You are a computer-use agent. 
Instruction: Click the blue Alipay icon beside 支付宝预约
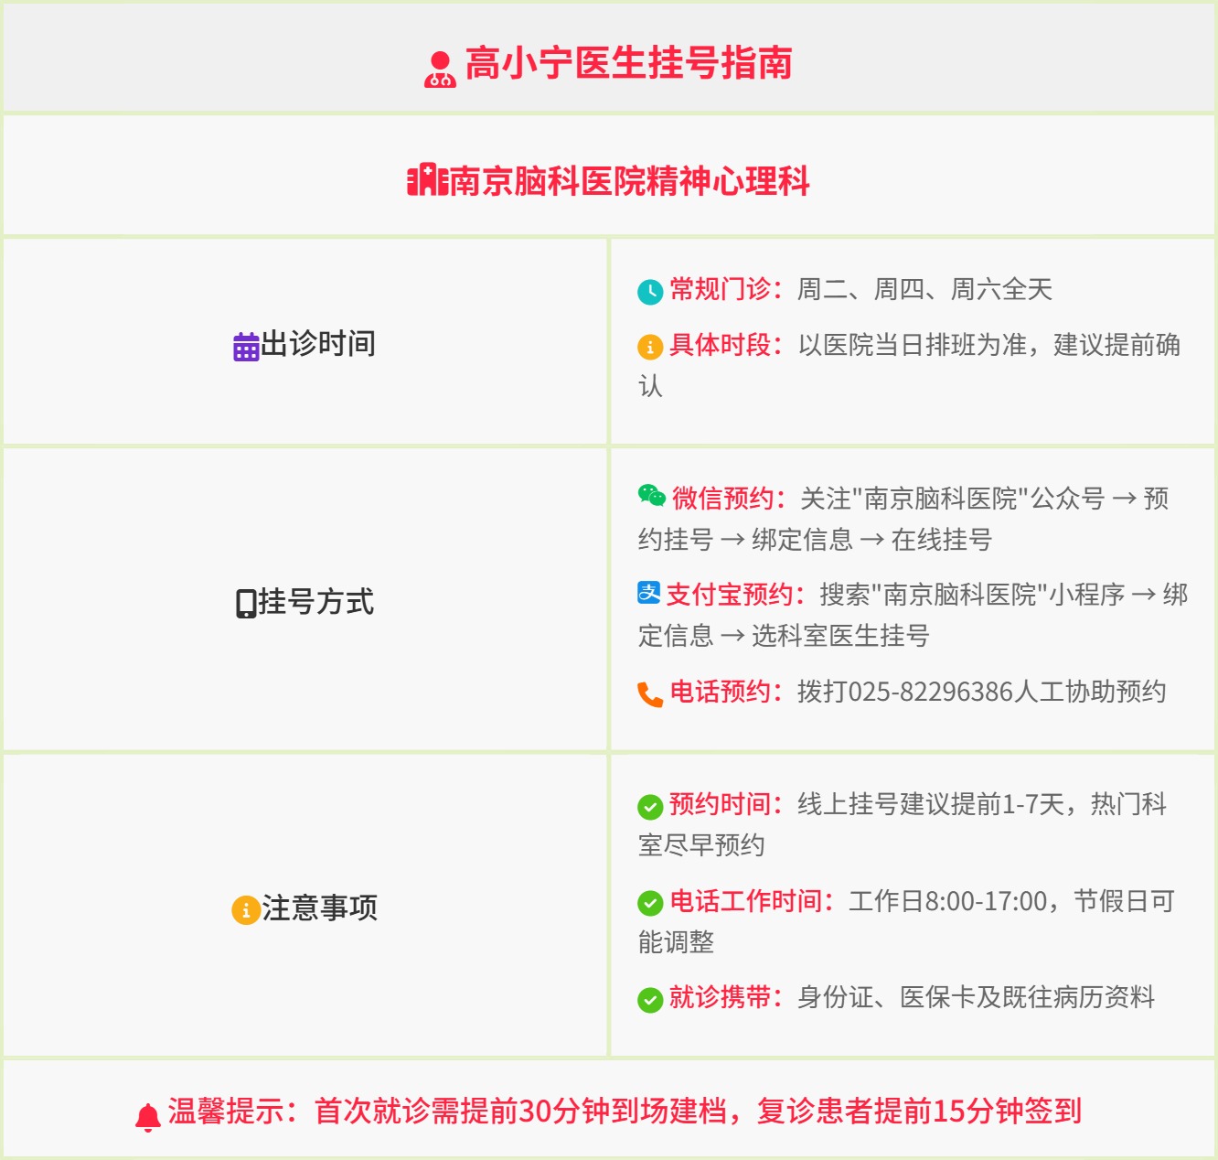click(649, 593)
